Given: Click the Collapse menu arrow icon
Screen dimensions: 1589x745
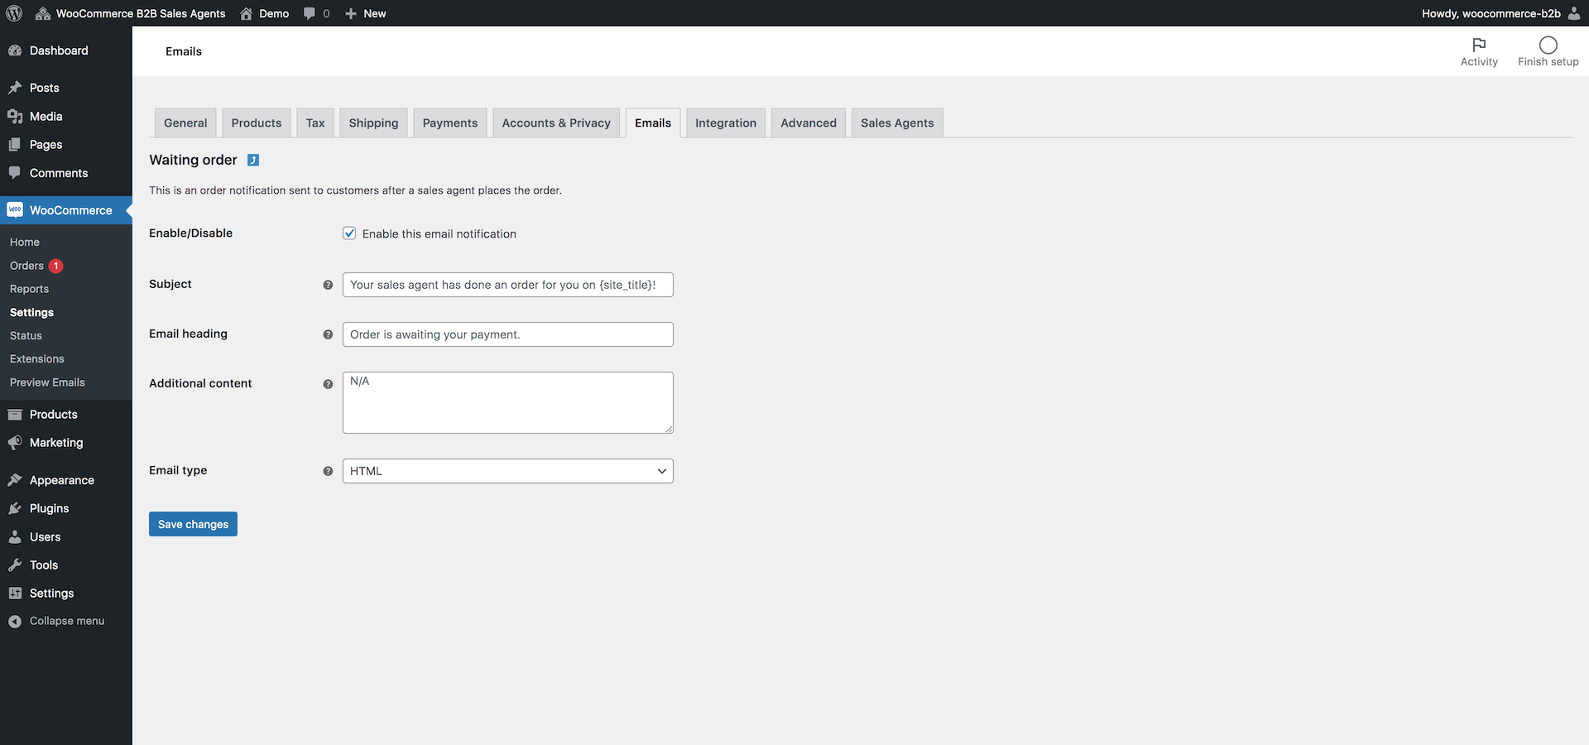Looking at the screenshot, I should pos(15,621).
